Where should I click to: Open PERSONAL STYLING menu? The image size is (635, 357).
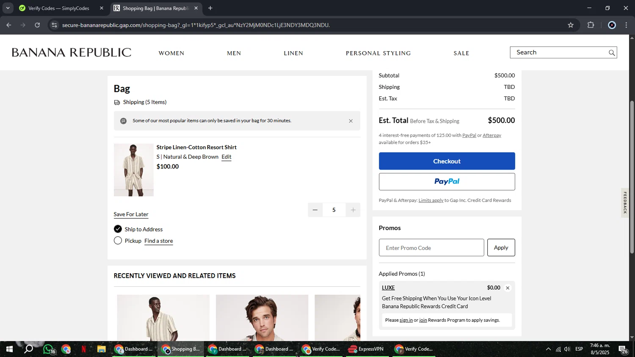point(378,53)
